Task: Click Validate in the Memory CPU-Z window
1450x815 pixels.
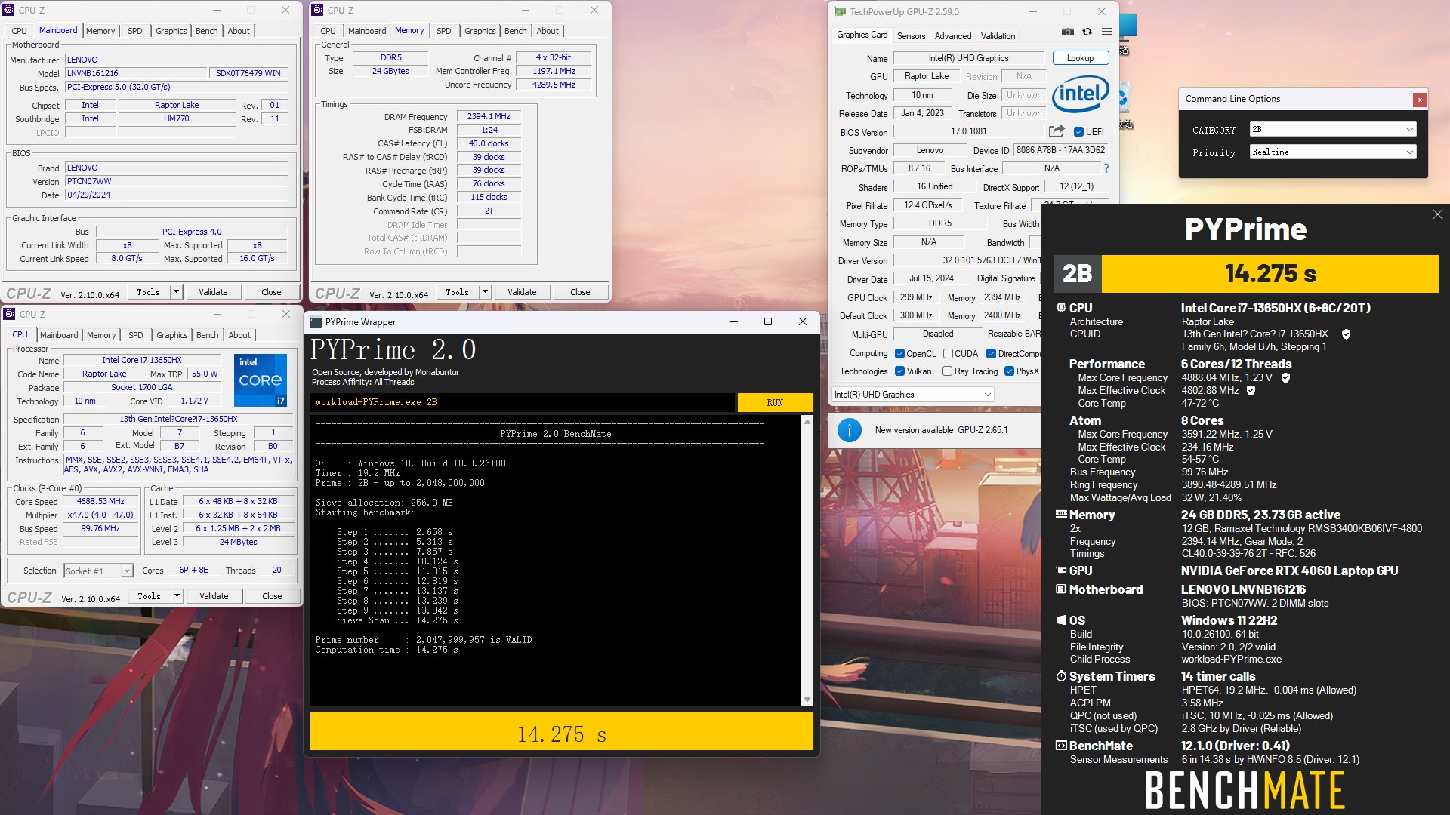Action: point(522,292)
